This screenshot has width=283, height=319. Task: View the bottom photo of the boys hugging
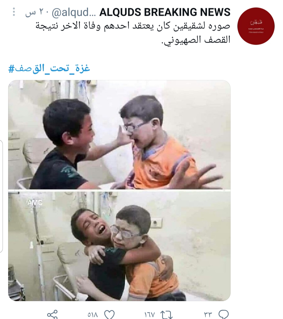click(119, 246)
